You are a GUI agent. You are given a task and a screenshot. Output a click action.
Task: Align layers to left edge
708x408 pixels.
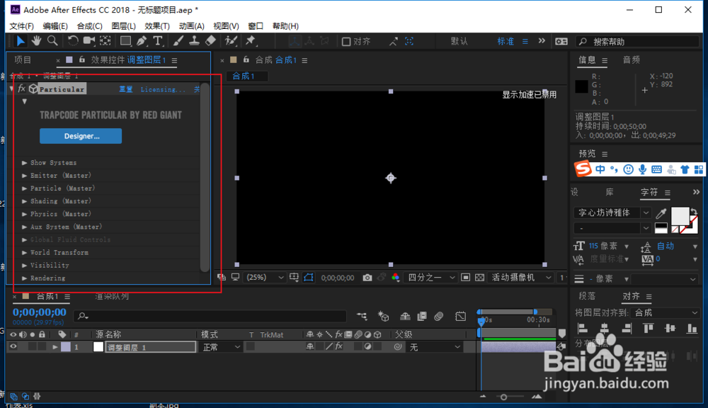point(583,329)
